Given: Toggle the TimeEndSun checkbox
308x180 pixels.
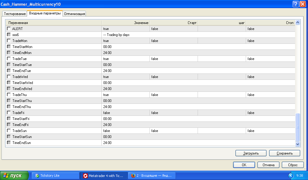Looking at the screenshot, I should pos(9,142).
